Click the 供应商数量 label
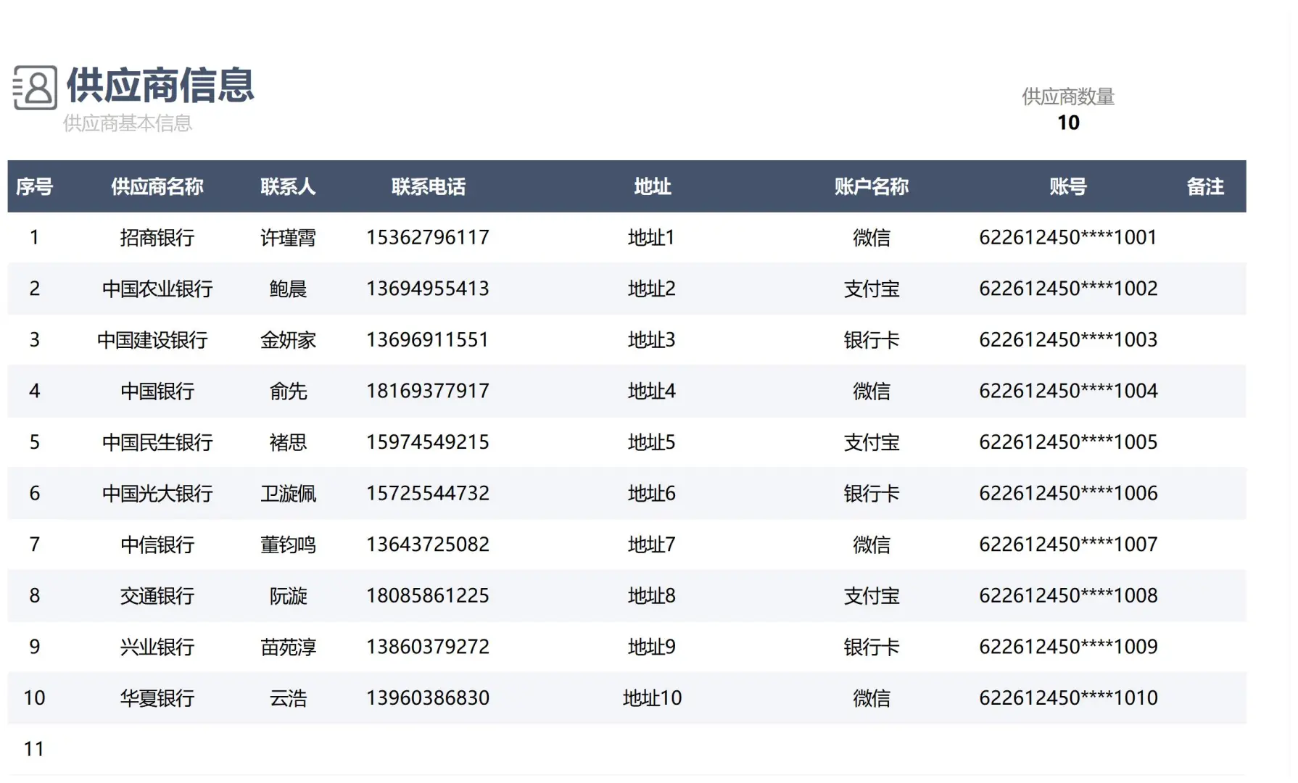1298x783 pixels. [1068, 94]
